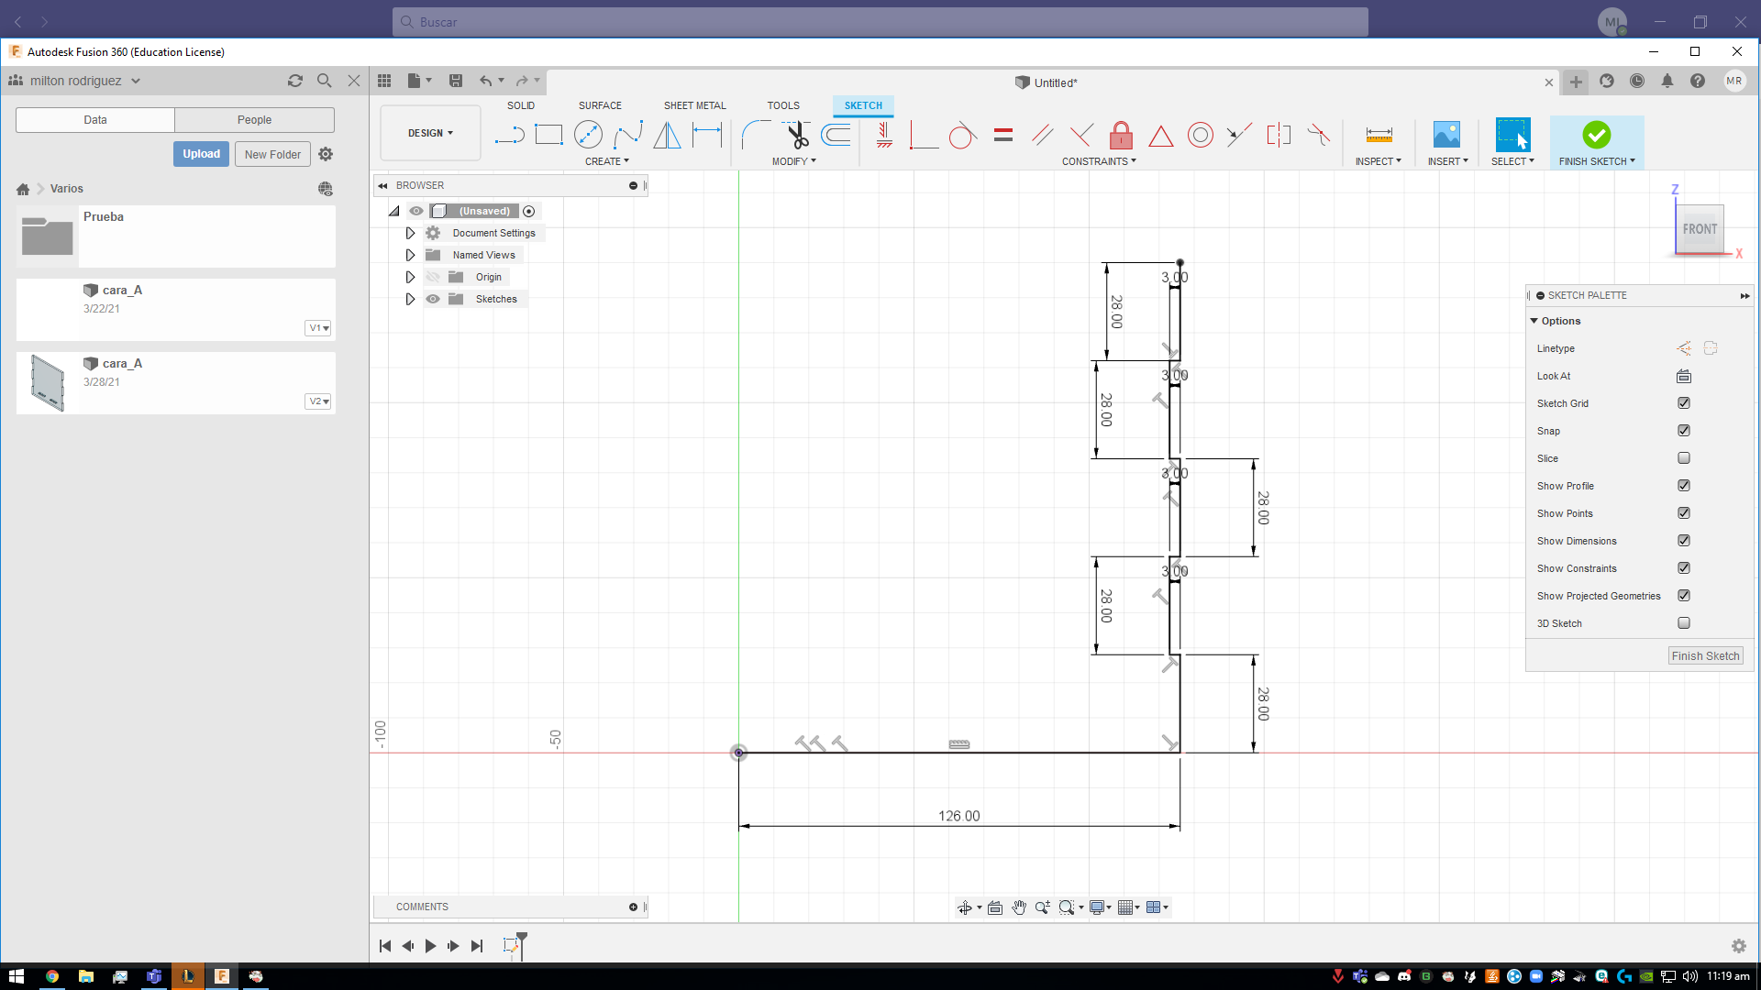
Task: Select the Fillet tool
Action: click(756, 136)
